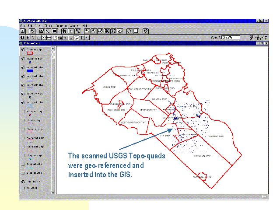Open the File menu
280x210 pixels.
coord(22,26)
